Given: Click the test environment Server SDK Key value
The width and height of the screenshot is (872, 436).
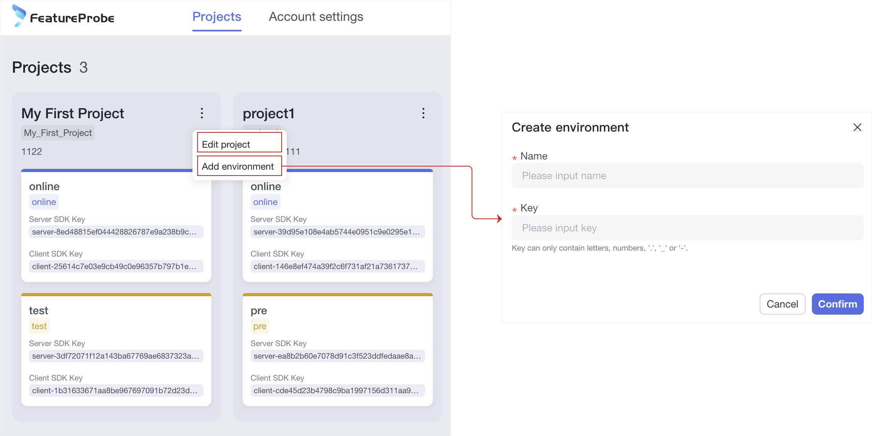Looking at the screenshot, I should 116,356.
